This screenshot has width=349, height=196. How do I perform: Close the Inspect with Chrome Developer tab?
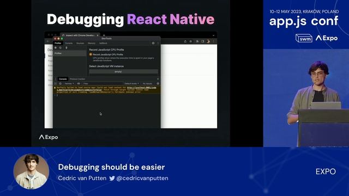pos(98,35)
